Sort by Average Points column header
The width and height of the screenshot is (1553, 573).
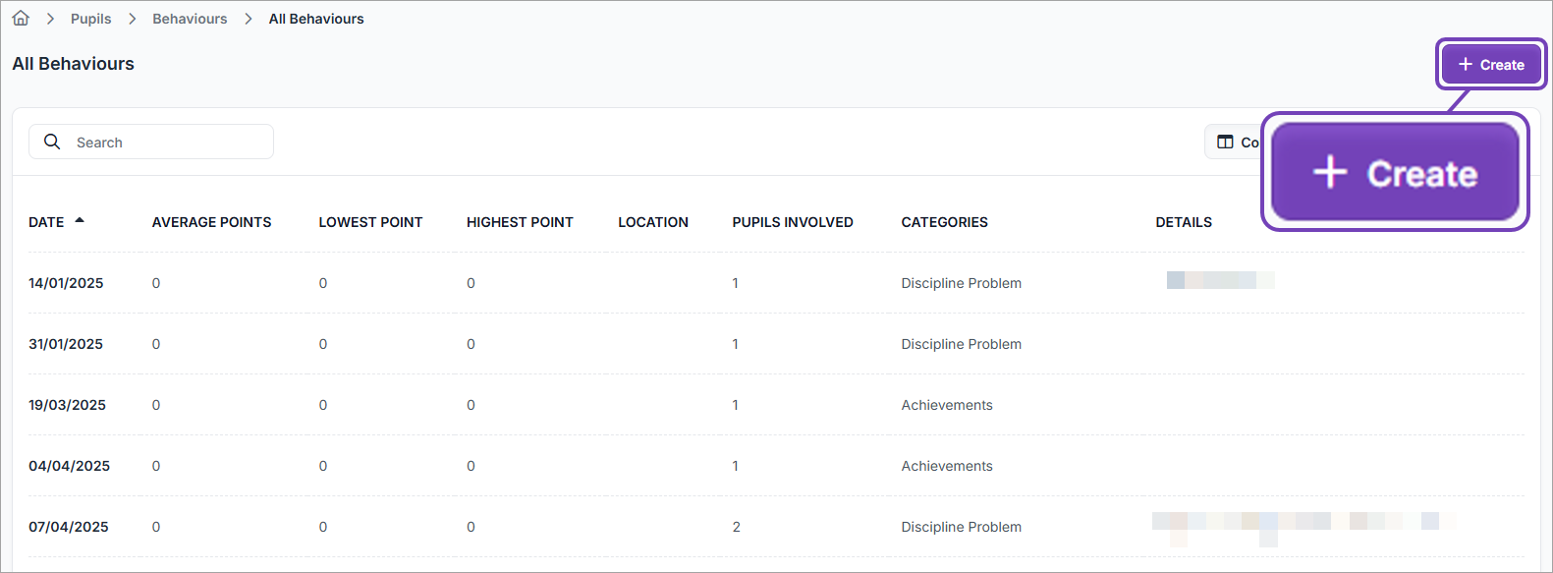(211, 222)
